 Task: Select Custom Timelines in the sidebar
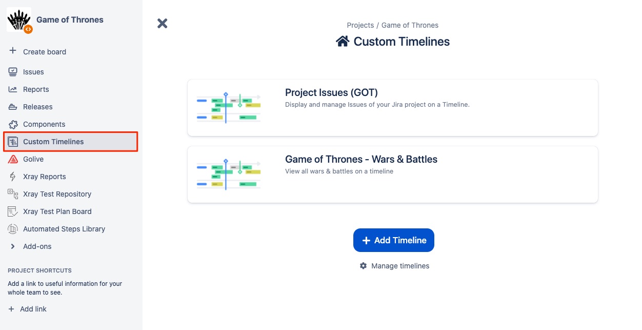(x=53, y=142)
